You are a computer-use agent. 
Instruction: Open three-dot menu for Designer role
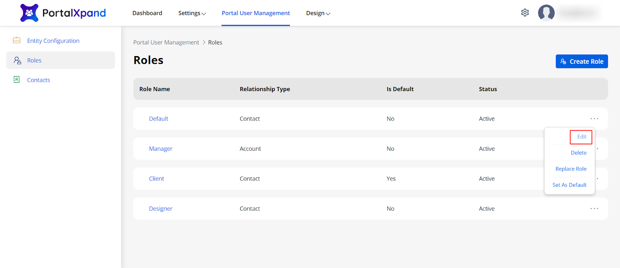[594, 208]
